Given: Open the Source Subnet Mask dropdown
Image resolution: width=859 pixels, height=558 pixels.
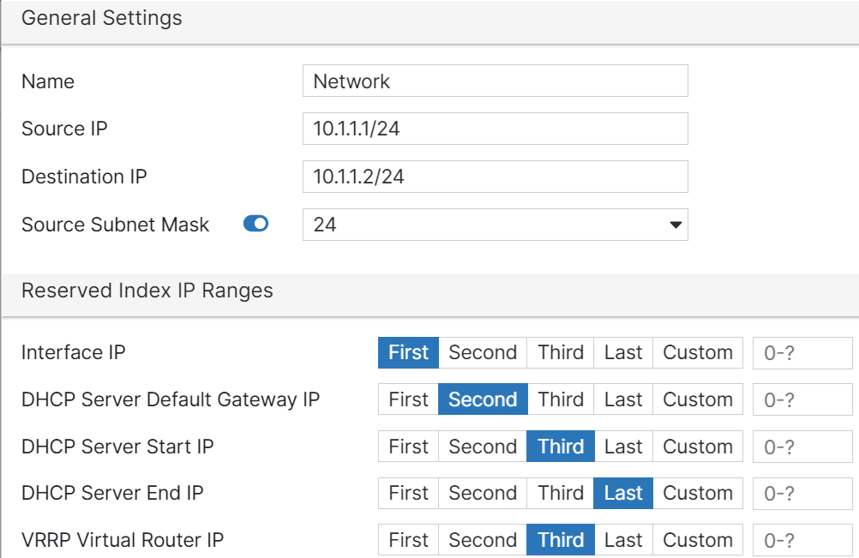Looking at the screenshot, I should click(495, 225).
